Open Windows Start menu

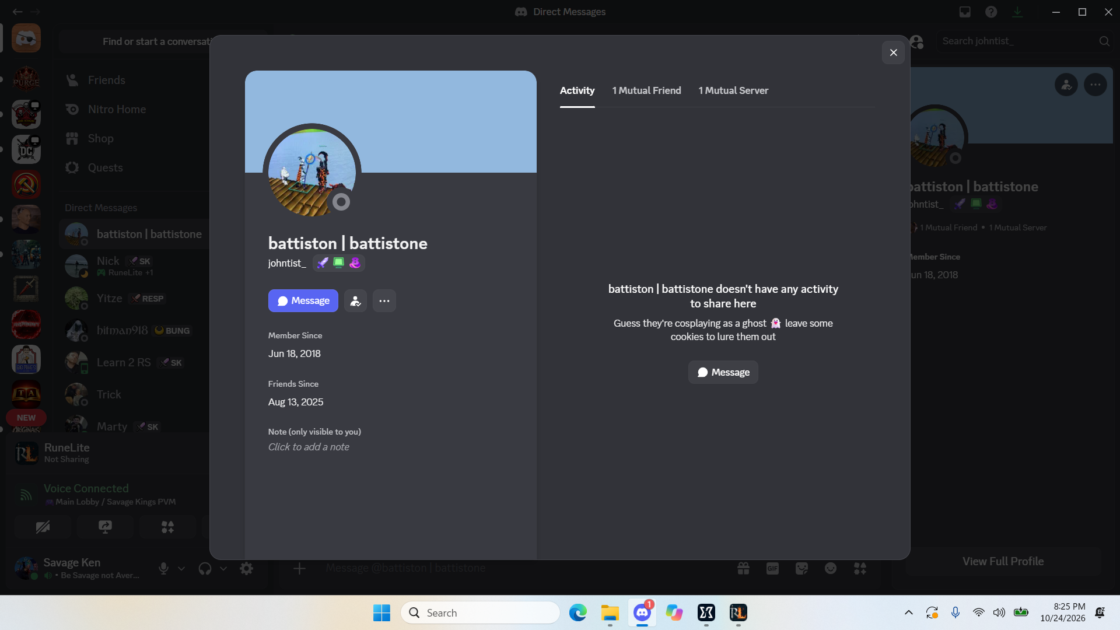pos(381,612)
